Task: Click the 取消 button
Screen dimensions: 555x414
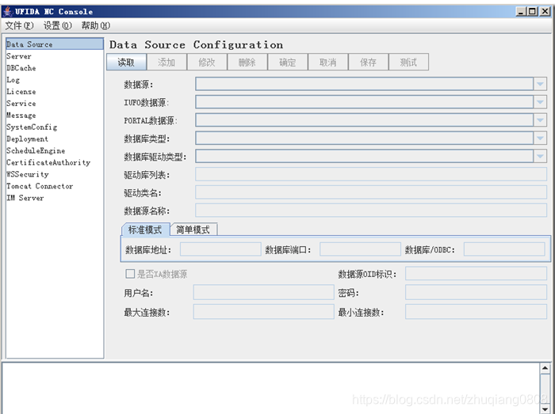Action: pos(327,63)
